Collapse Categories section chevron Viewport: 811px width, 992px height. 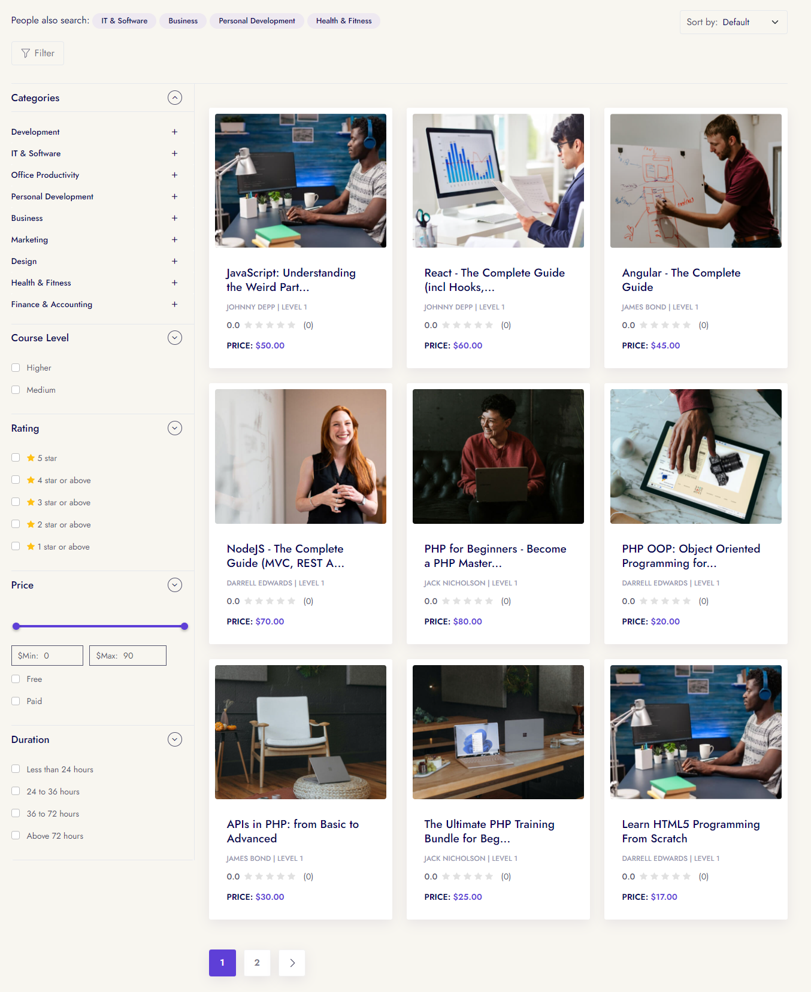174,98
